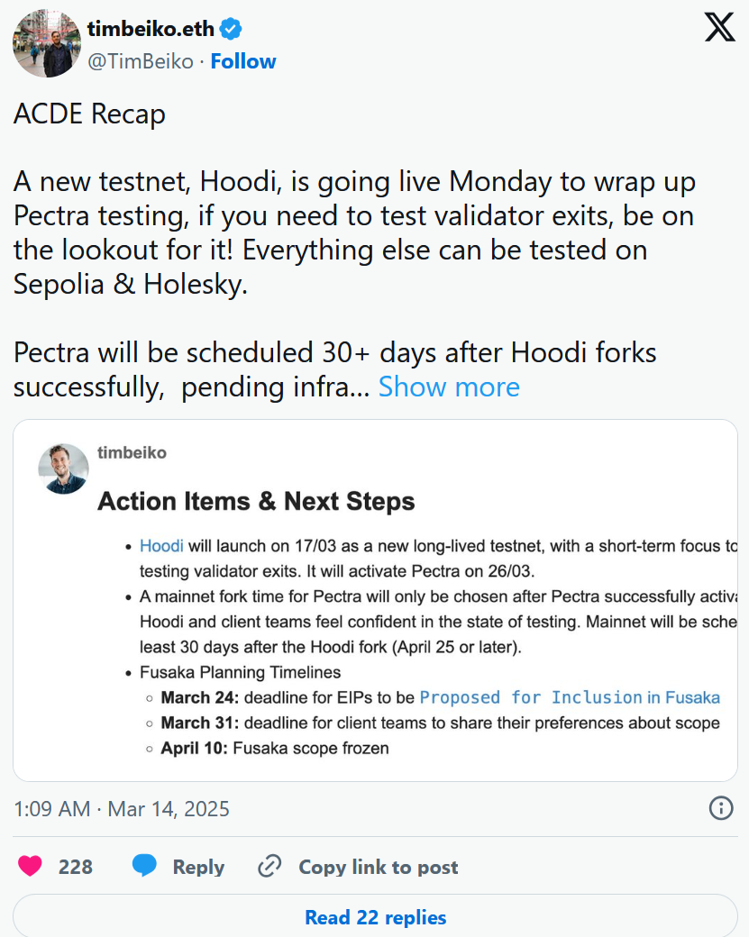Click the X logo icon
Viewport: 749px width, 937px height.
(719, 28)
